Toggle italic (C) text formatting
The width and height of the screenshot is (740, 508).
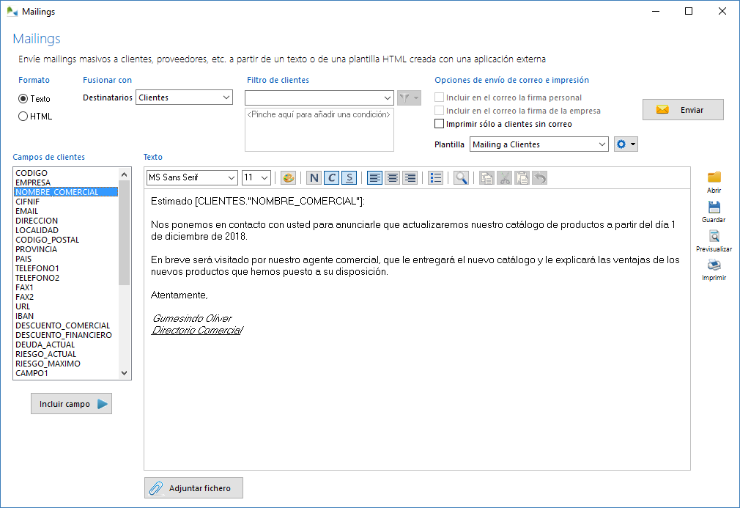click(331, 178)
